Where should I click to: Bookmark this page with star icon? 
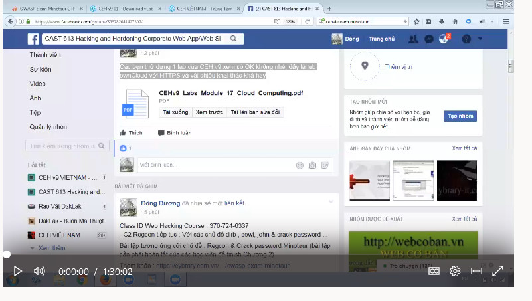coord(416,21)
